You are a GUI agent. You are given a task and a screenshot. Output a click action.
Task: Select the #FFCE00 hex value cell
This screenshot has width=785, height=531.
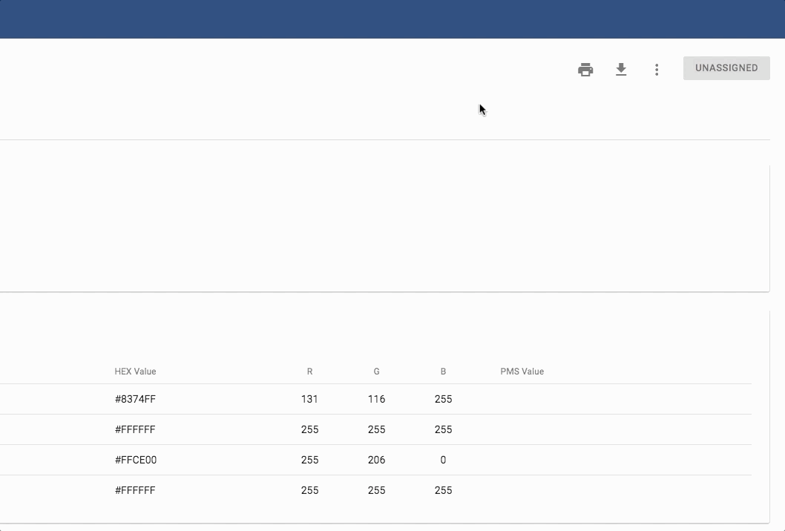tap(136, 460)
